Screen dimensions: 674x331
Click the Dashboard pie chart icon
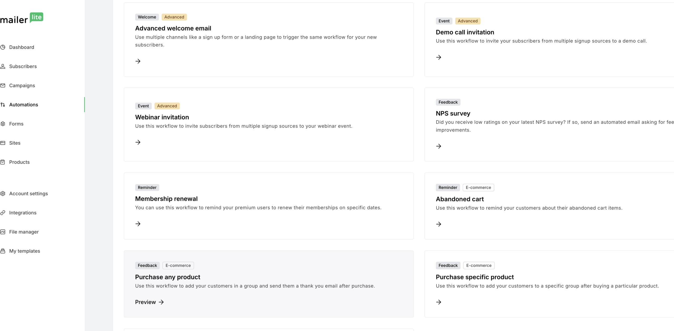[3, 47]
